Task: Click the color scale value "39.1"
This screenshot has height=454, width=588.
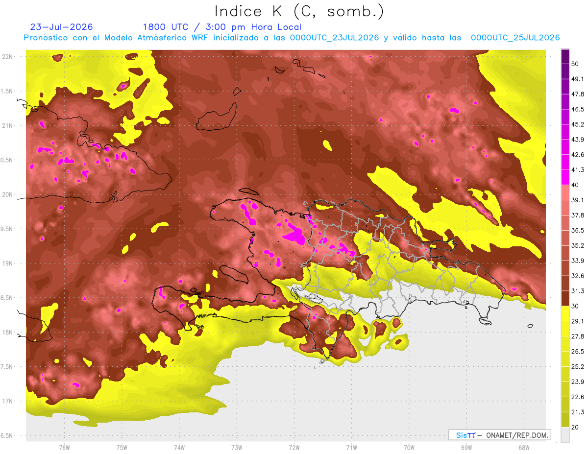Action: tap(578, 200)
